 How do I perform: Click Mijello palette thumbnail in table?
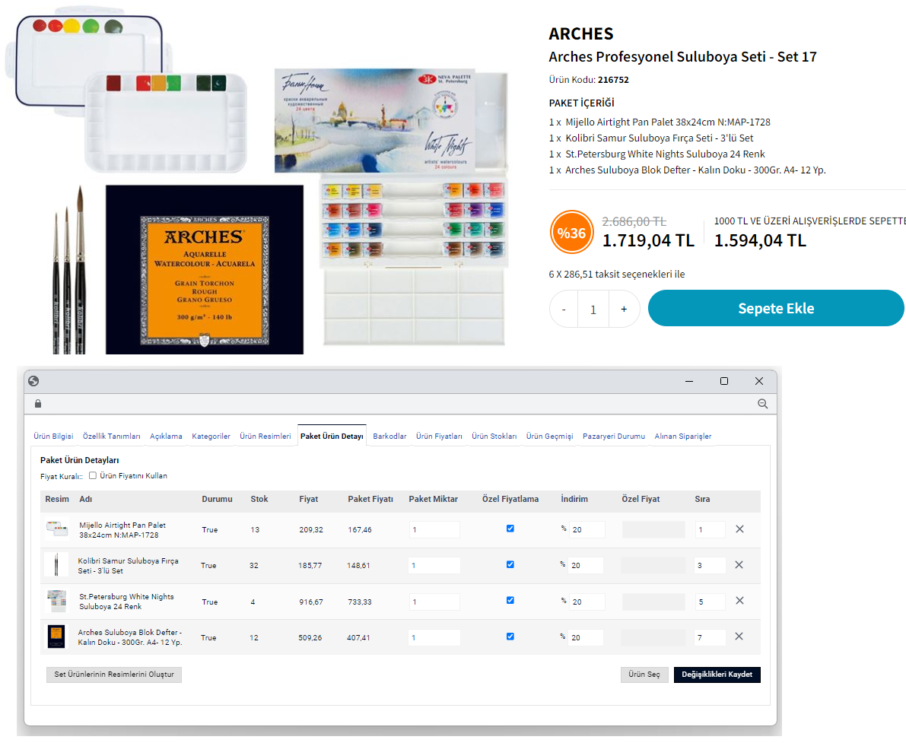pyautogui.click(x=56, y=529)
